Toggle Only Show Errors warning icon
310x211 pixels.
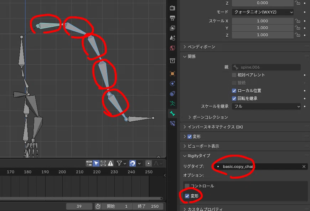pos(110,163)
